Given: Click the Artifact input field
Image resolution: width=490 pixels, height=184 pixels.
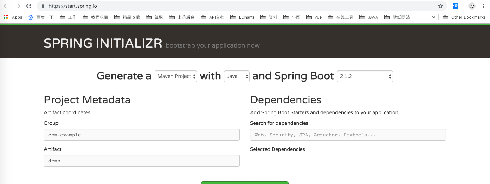Looking at the screenshot, I should (141, 161).
